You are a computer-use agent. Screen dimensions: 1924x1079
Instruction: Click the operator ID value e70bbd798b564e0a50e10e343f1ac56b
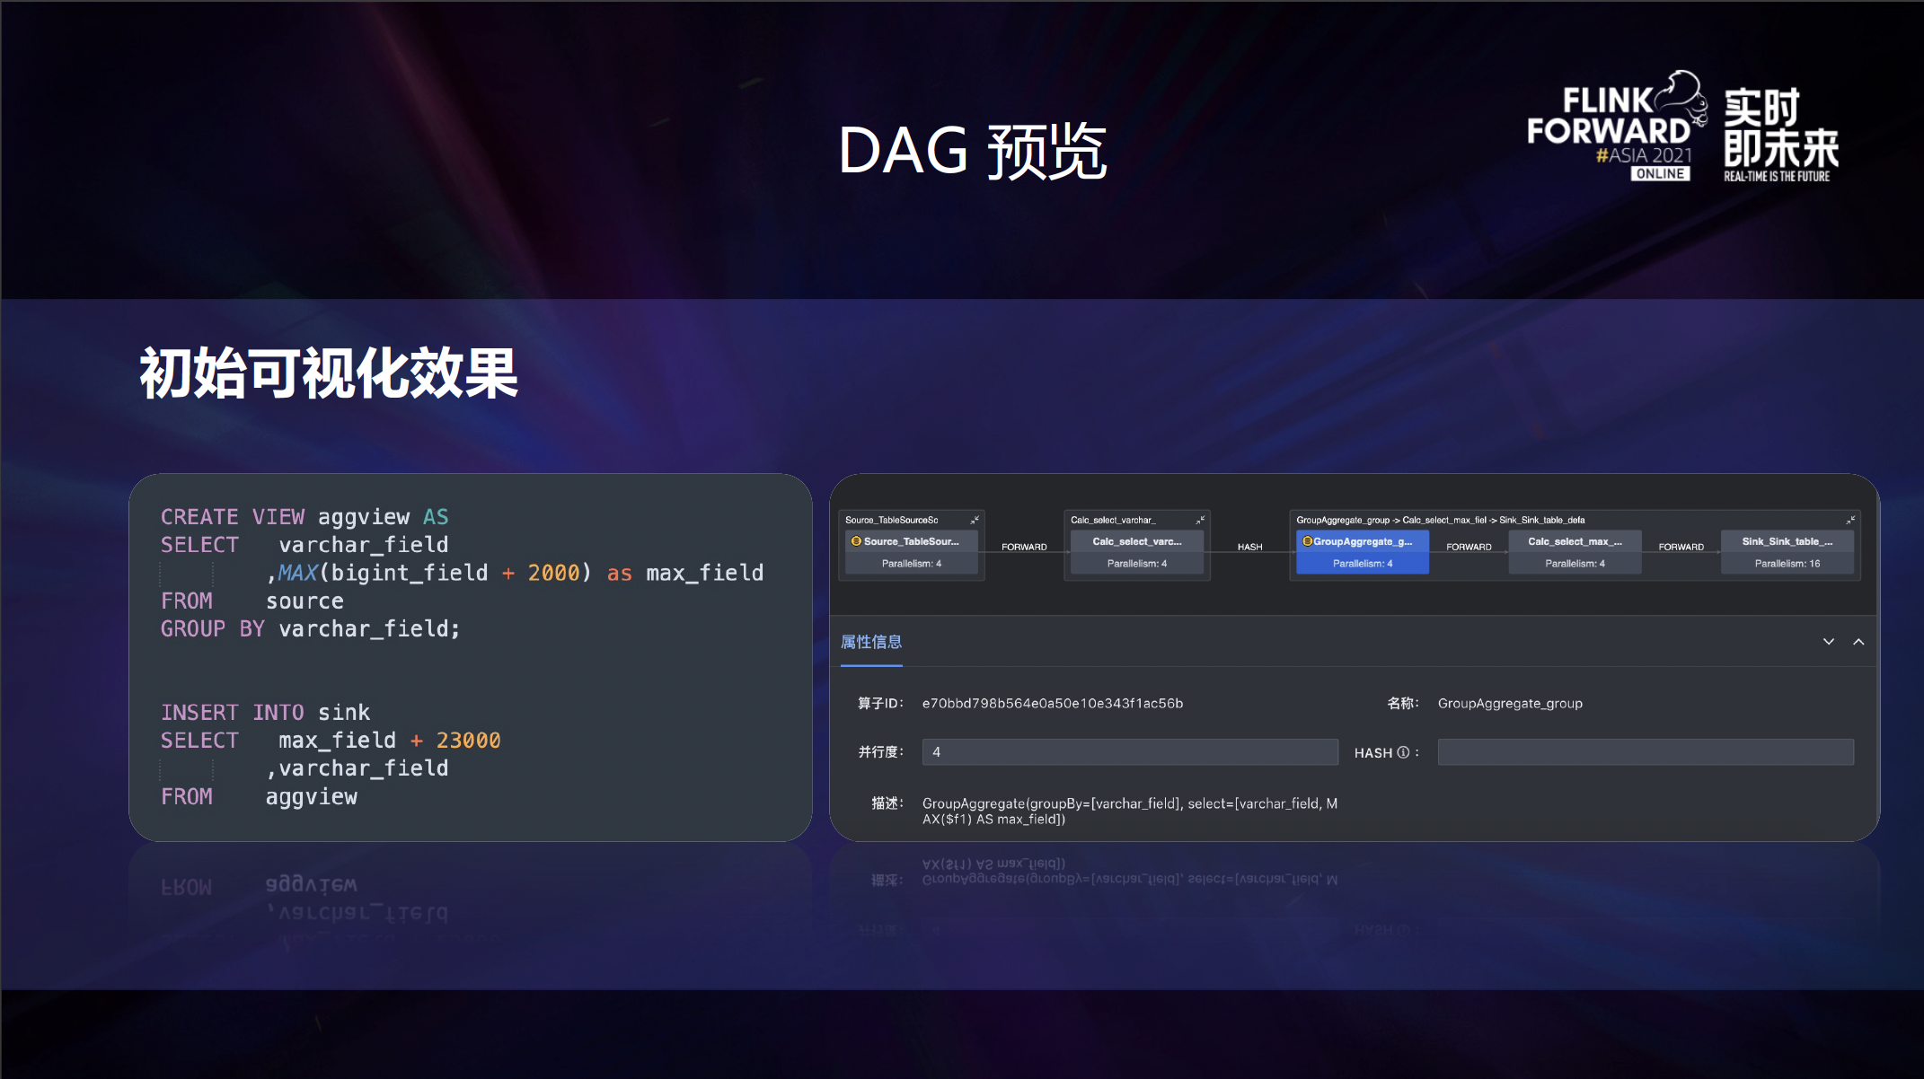(1053, 704)
